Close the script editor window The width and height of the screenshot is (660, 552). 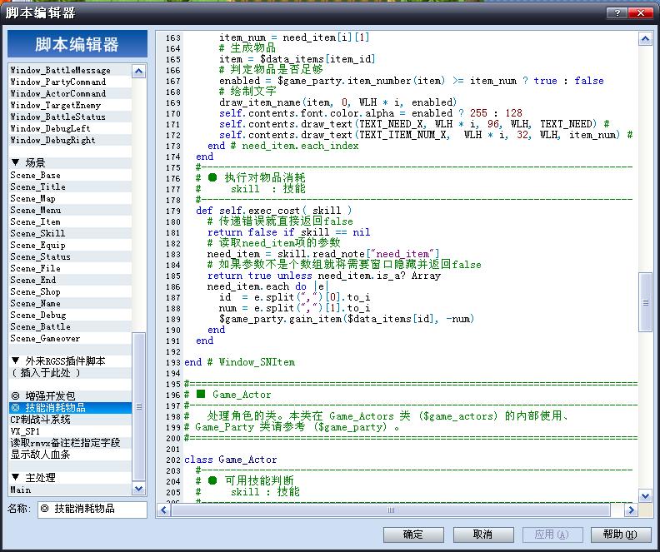pyautogui.click(x=640, y=12)
